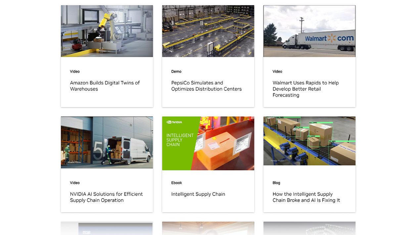Select the Demo label on the PepsiCo card
417x235 pixels.
[176, 71]
